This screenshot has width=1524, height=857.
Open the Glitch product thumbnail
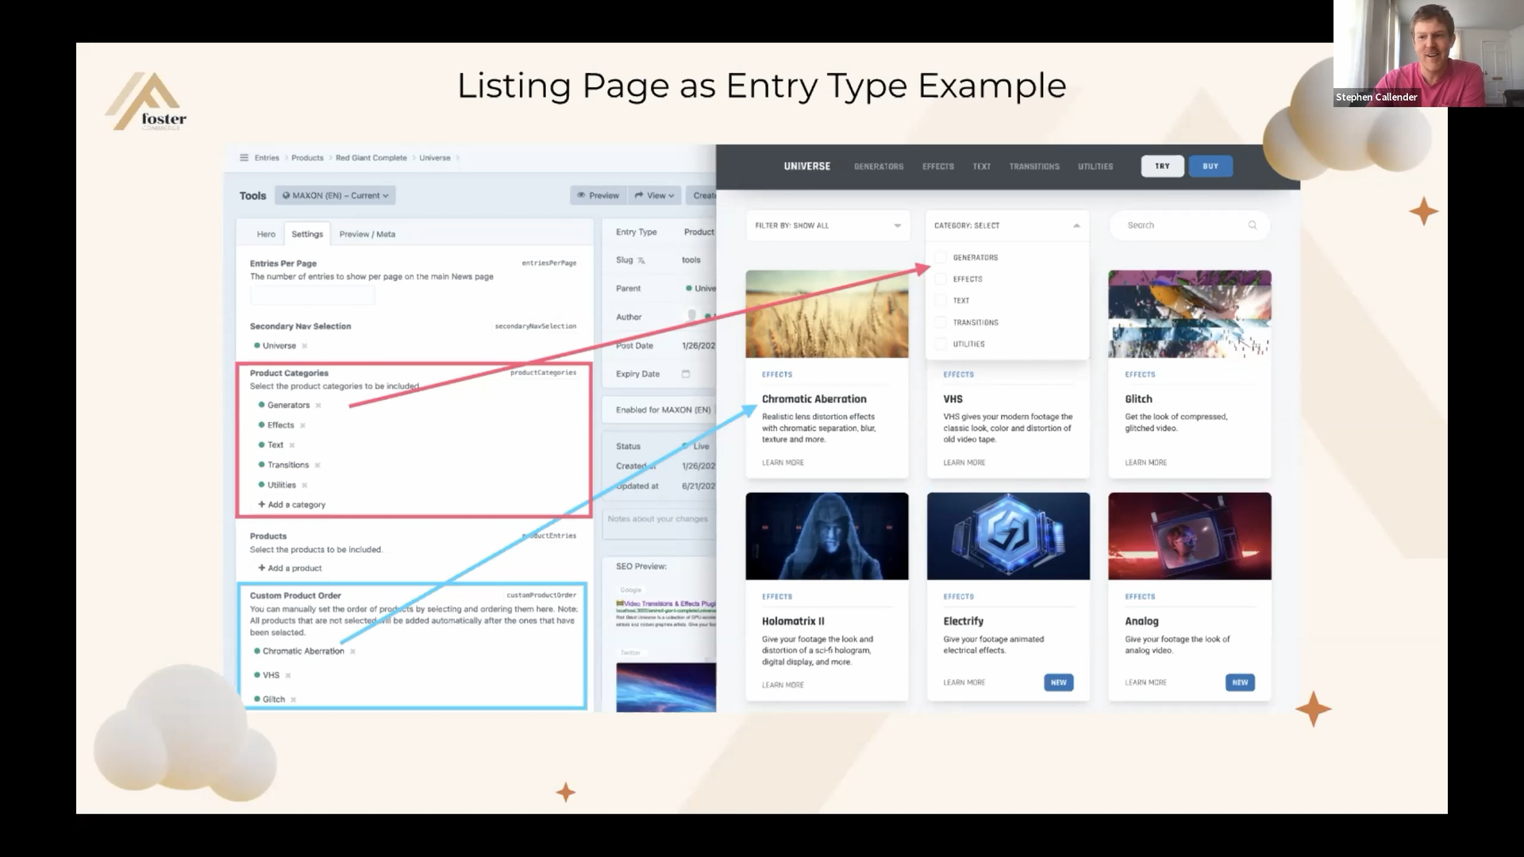tap(1190, 314)
